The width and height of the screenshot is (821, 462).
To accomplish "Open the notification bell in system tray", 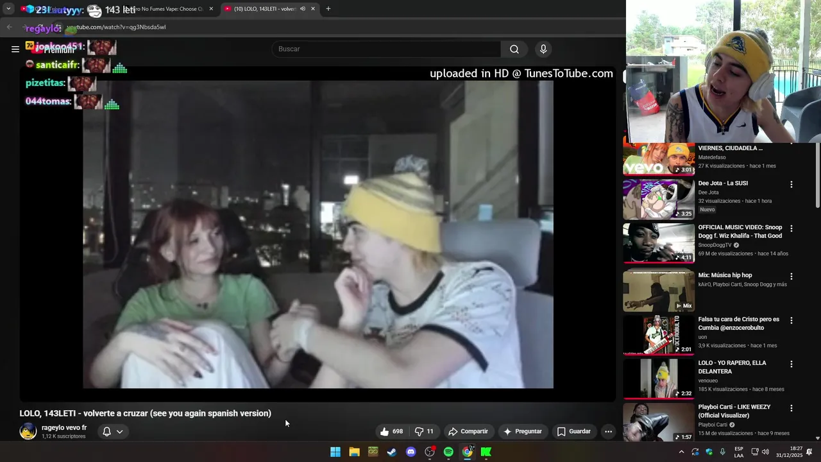I will coord(809,452).
